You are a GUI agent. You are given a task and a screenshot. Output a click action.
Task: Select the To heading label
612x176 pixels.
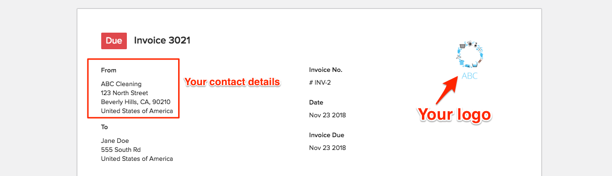(x=105, y=127)
